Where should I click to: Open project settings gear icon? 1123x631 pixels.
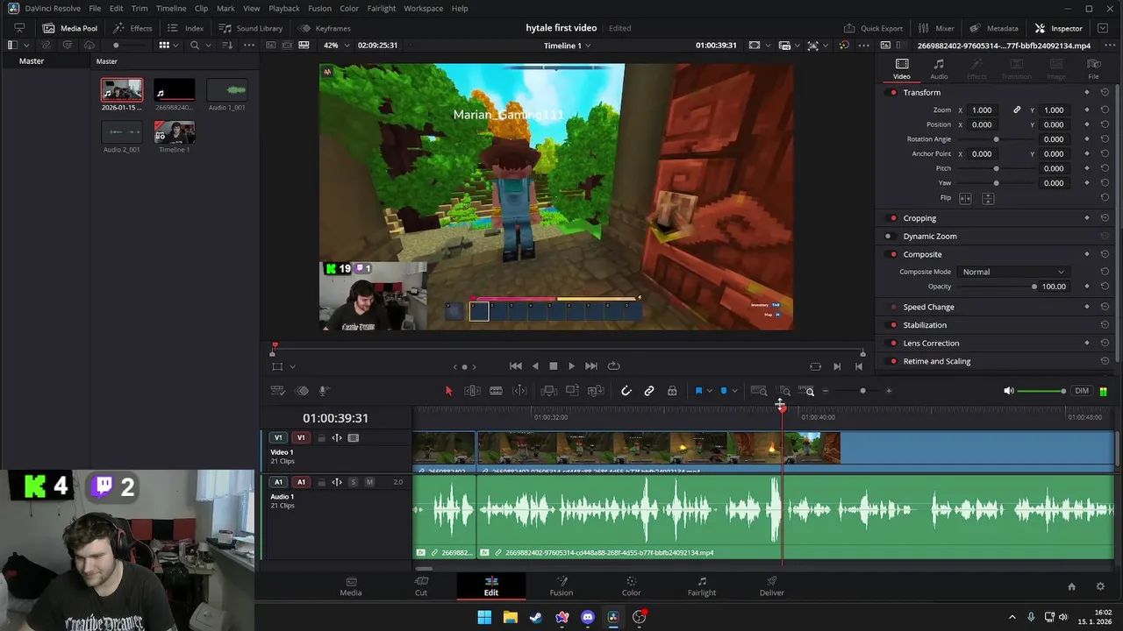1100,586
